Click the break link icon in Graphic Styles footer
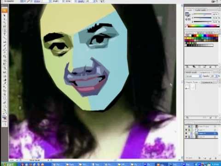 point(205,118)
